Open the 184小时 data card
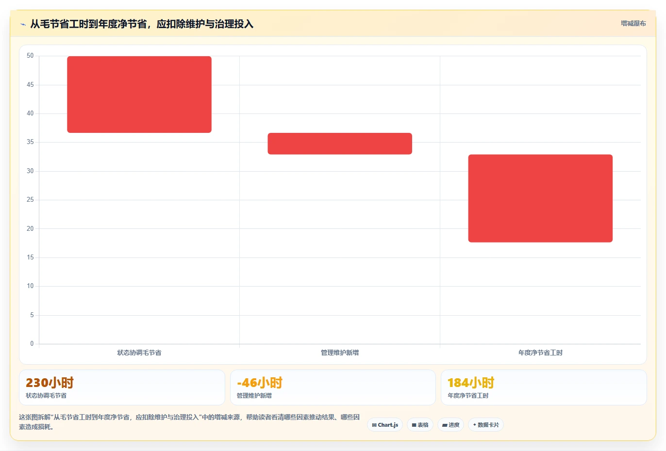This screenshot has height=451, width=666. click(544, 387)
